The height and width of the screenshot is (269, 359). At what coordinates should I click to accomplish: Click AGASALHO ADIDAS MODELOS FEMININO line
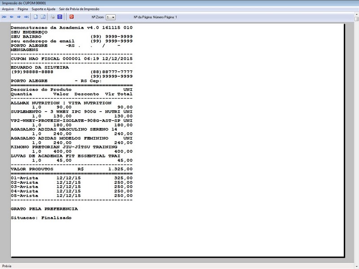(72, 139)
